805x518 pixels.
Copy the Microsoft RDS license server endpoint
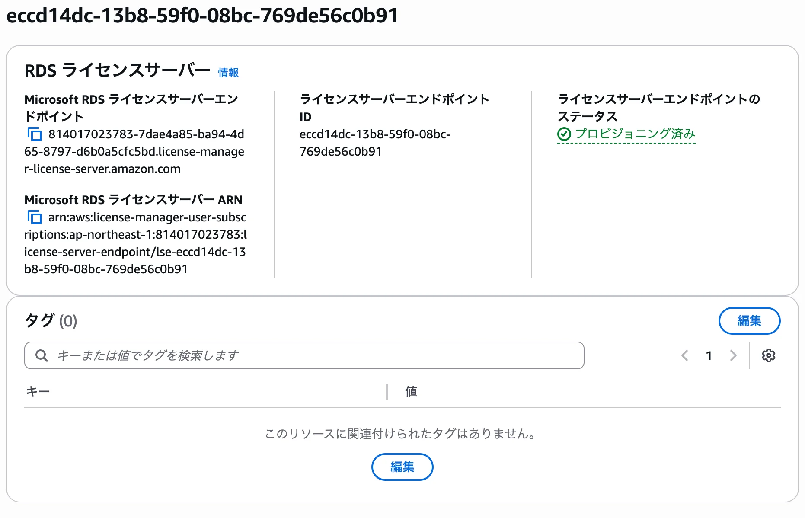coord(34,134)
